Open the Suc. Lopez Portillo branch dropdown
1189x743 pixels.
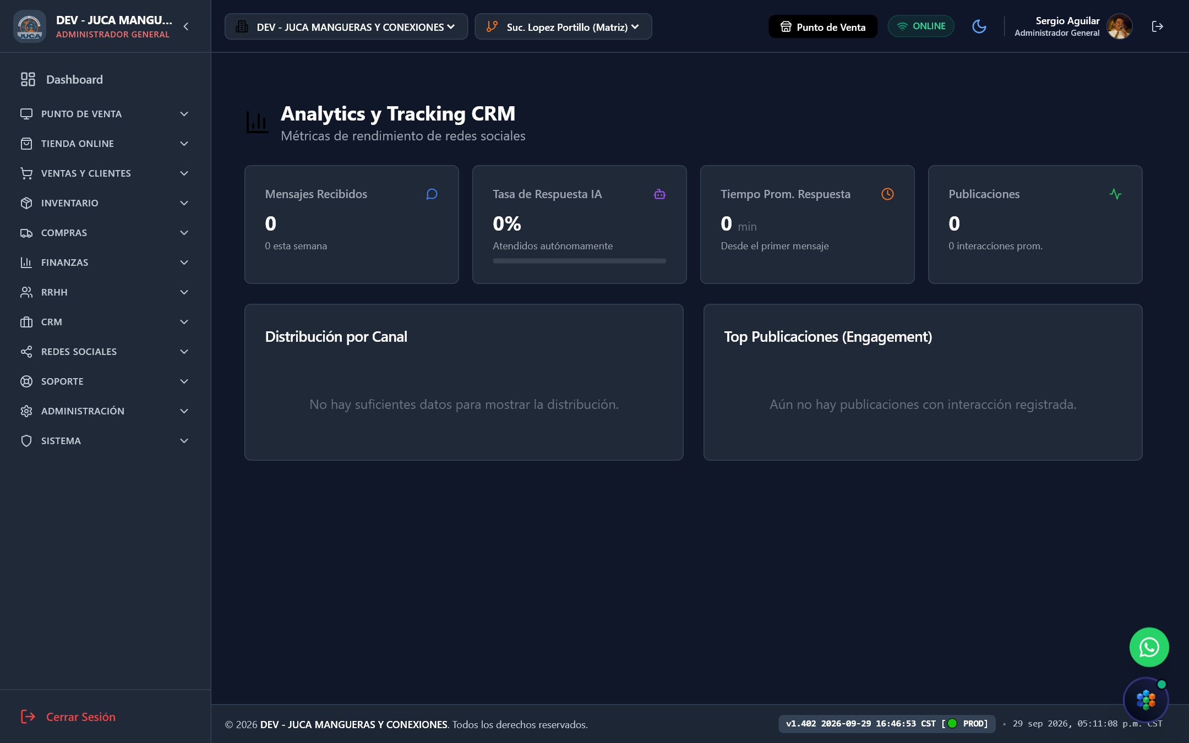563,26
